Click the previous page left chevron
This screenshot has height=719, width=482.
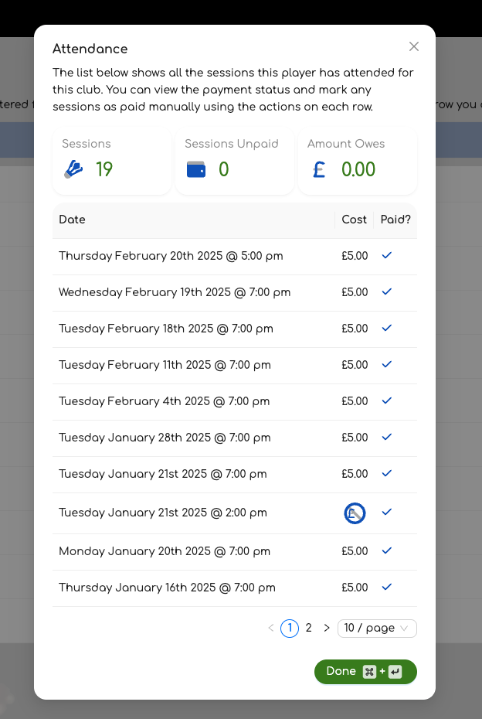pos(271,628)
